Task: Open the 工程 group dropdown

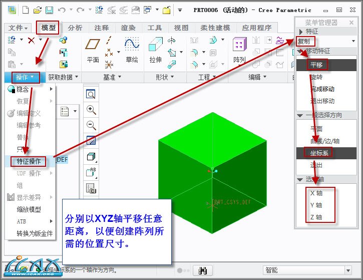Action: [x=207, y=77]
